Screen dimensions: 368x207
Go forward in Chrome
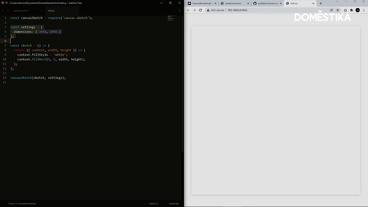194,10
